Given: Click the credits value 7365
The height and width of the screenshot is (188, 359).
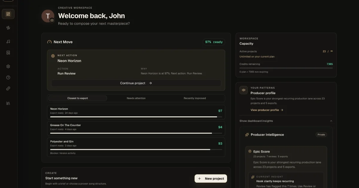Looking at the screenshot, I should [329, 64].
